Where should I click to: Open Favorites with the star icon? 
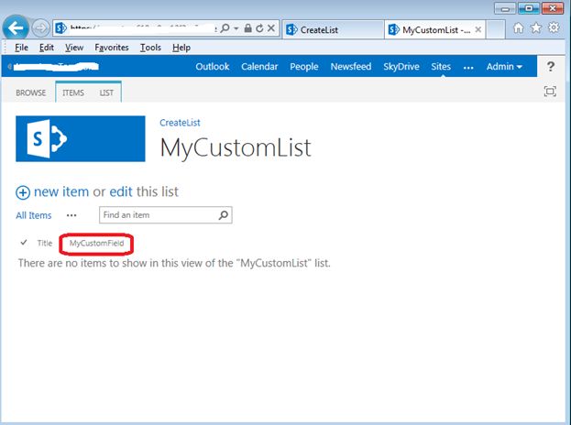536,28
